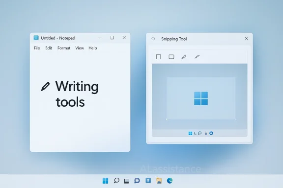Screen dimensions: 283x188
Task: Open the blue Widgets-style app on taskbar
Action: click(x=148, y=180)
